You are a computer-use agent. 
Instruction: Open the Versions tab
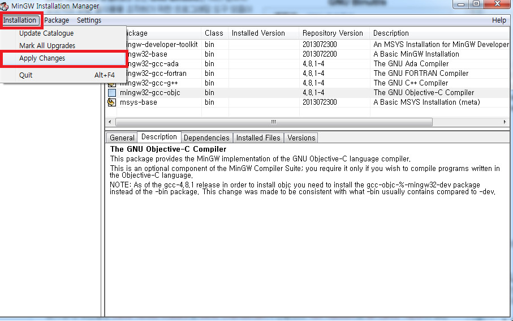tap(301, 138)
